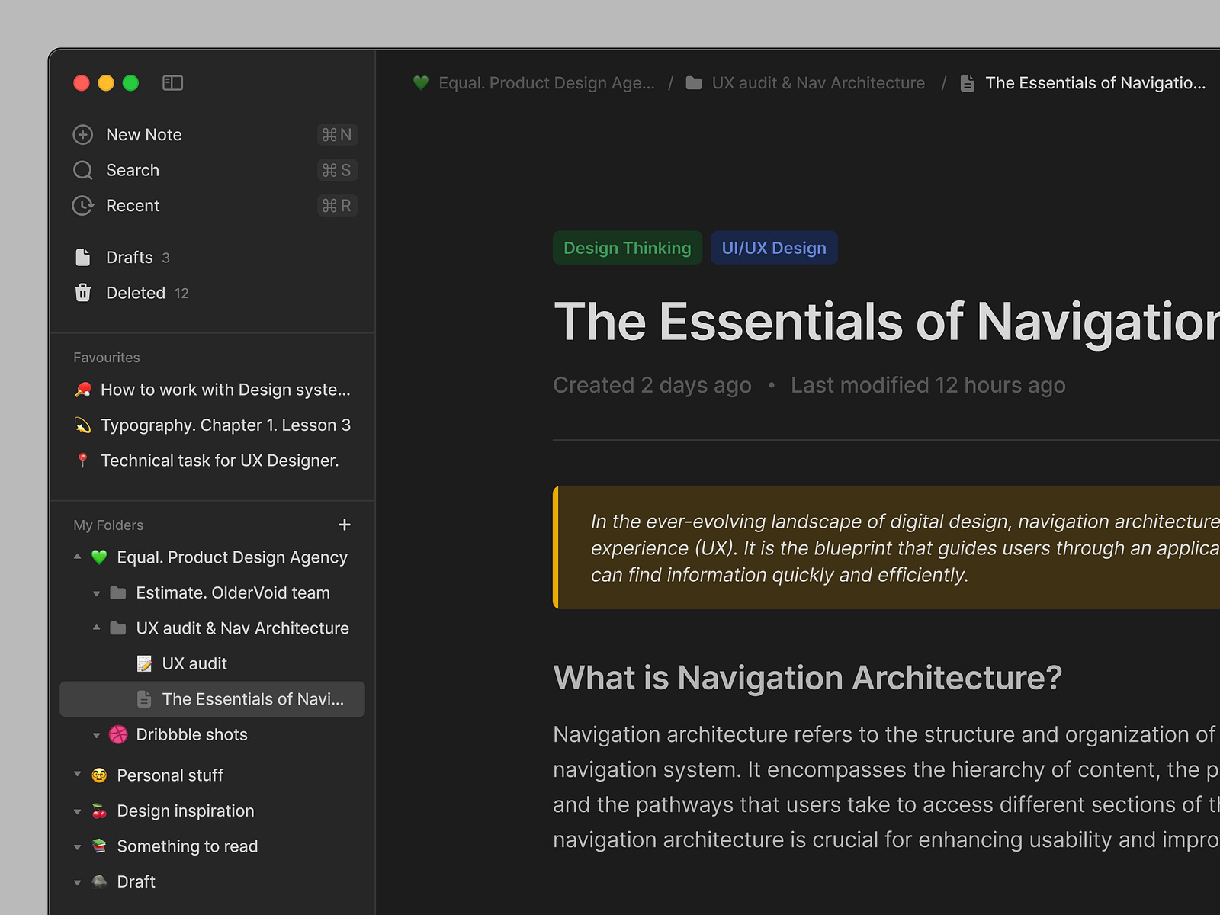Select favourite Typography. Chapter 1. Lesson 3

(224, 425)
